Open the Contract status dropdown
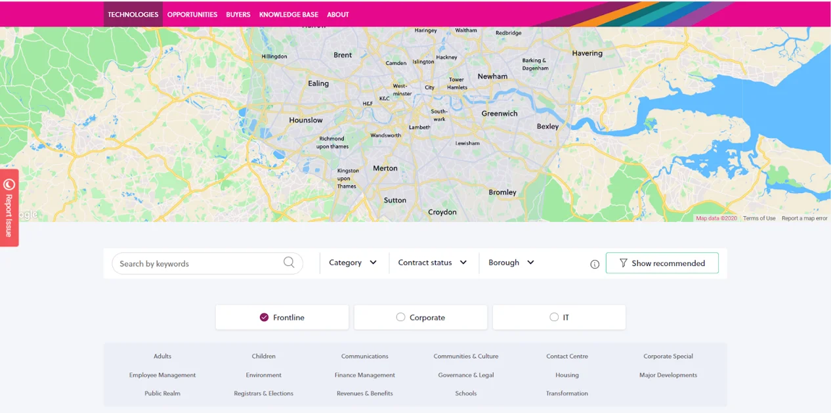The height and width of the screenshot is (413, 831). tap(433, 263)
